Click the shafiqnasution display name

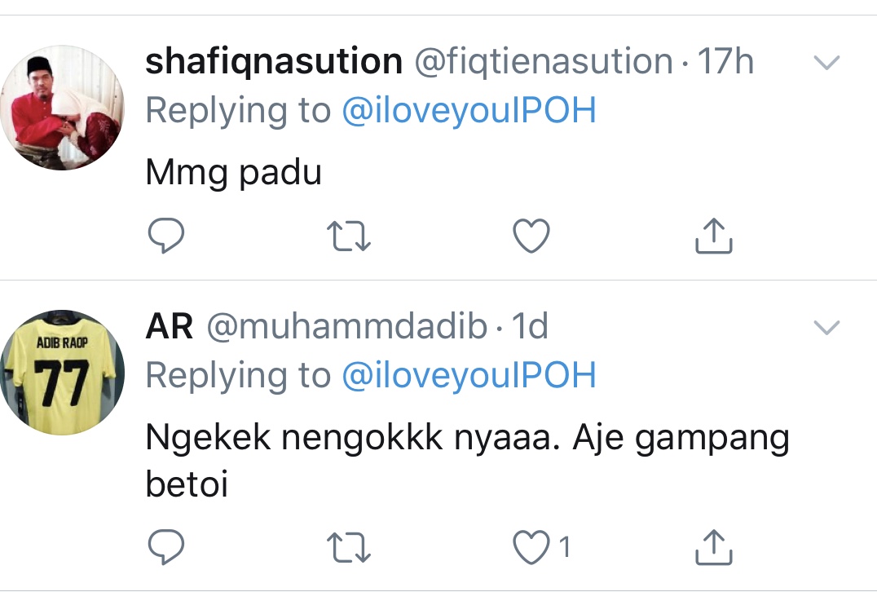click(273, 63)
